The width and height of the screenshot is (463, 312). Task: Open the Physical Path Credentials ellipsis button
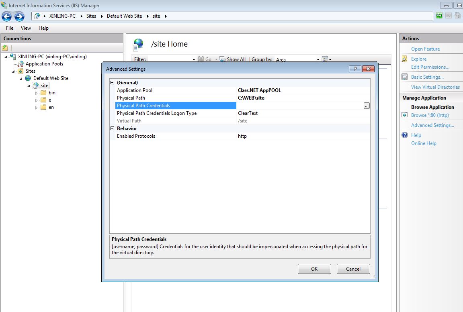(x=366, y=106)
